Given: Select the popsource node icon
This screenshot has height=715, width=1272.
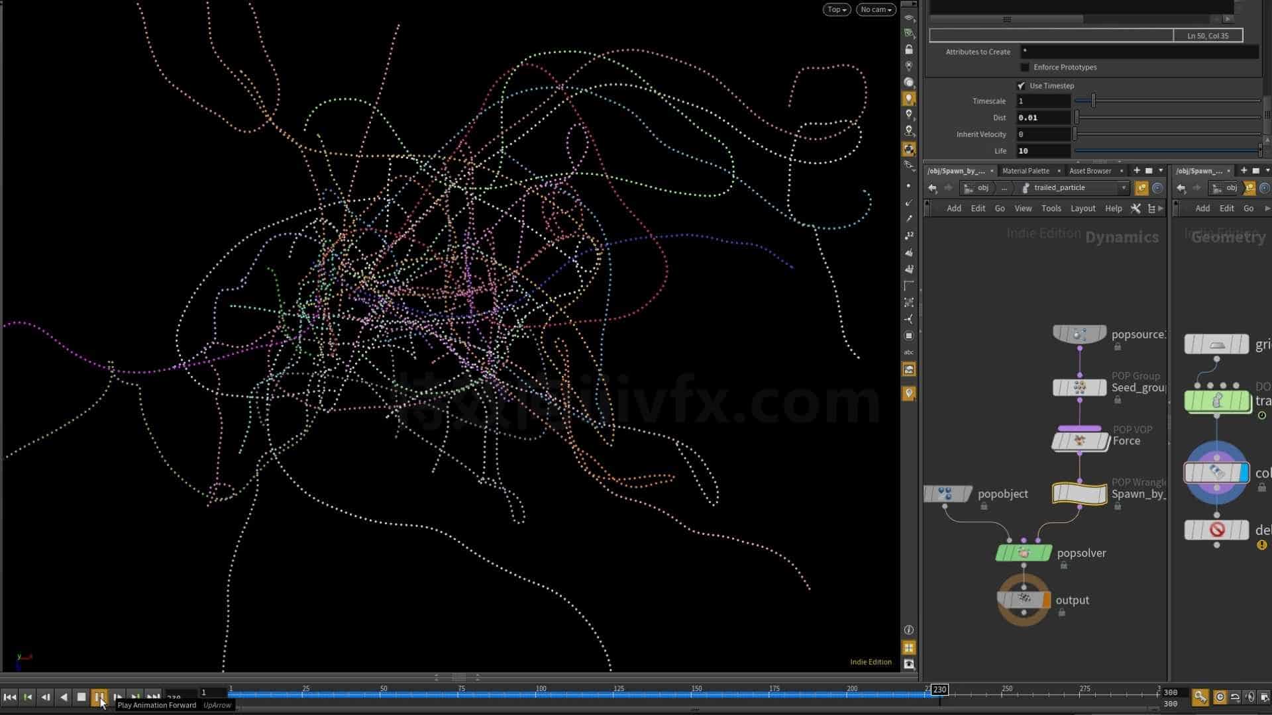Looking at the screenshot, I should 1079,334.
